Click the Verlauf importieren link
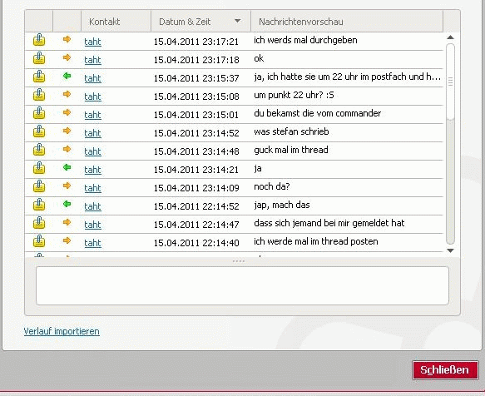 62,331
